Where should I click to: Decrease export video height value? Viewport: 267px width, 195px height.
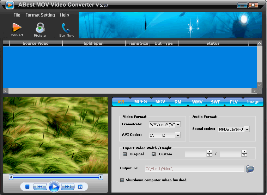[x=244, y=155]
